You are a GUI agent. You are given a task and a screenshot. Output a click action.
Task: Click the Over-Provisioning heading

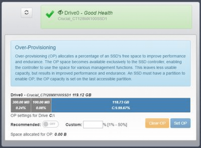click(x=35, y=48)
